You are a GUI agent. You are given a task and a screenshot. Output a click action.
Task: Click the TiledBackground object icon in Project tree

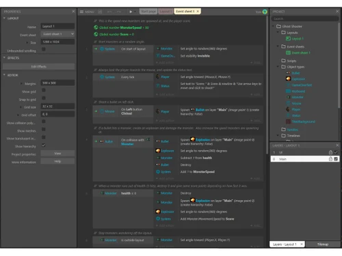coord(288,122)
